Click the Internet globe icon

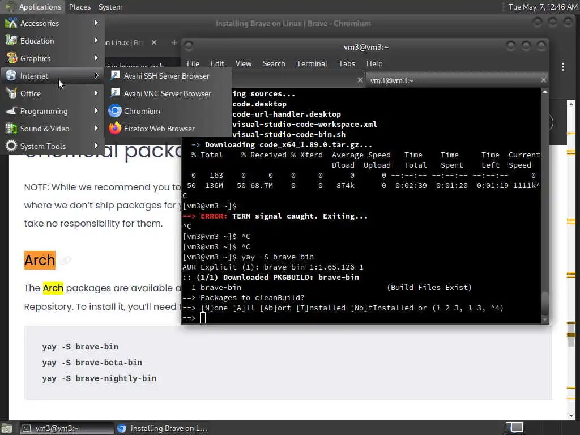[x=11, y=75]
